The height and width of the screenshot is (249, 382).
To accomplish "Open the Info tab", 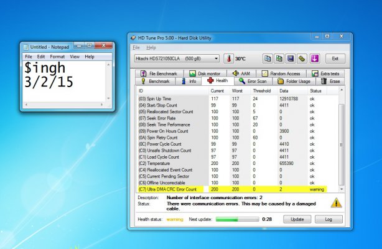I will [x=189, y=81].
